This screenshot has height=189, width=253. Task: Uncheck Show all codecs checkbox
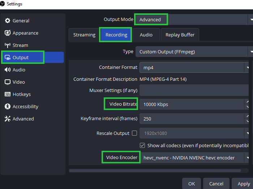tap(142, 145)
